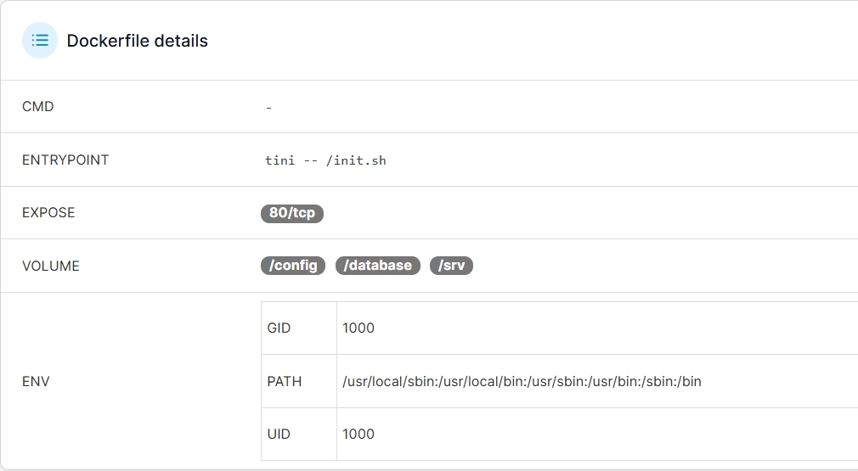This screenshot has width=858, height=471.
Task: Click the GID value 1000
Action: click(x=358, y=328)
